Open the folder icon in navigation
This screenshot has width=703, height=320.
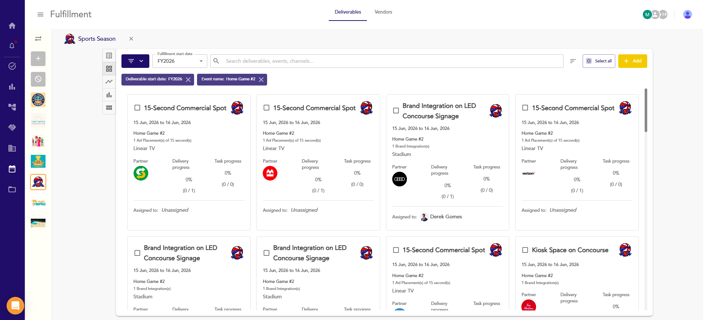[x=12, y=189]
